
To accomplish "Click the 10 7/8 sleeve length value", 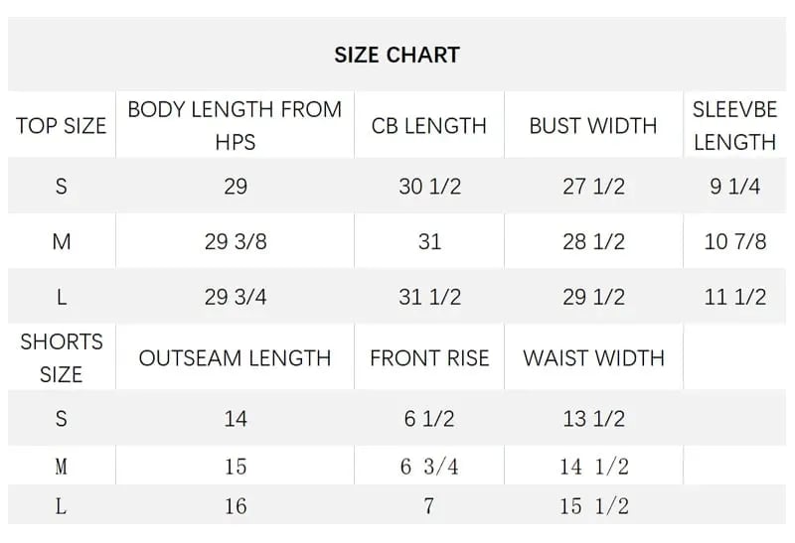I will tap(734, 241).
